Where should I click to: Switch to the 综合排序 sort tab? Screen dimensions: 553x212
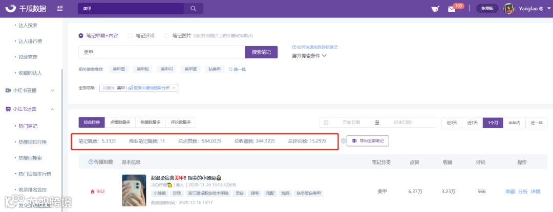[x=92, y=123]
